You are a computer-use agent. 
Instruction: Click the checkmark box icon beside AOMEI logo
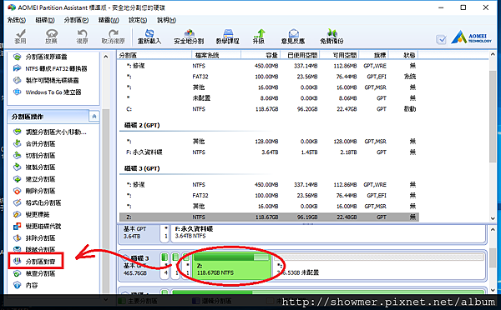[441, 39]
